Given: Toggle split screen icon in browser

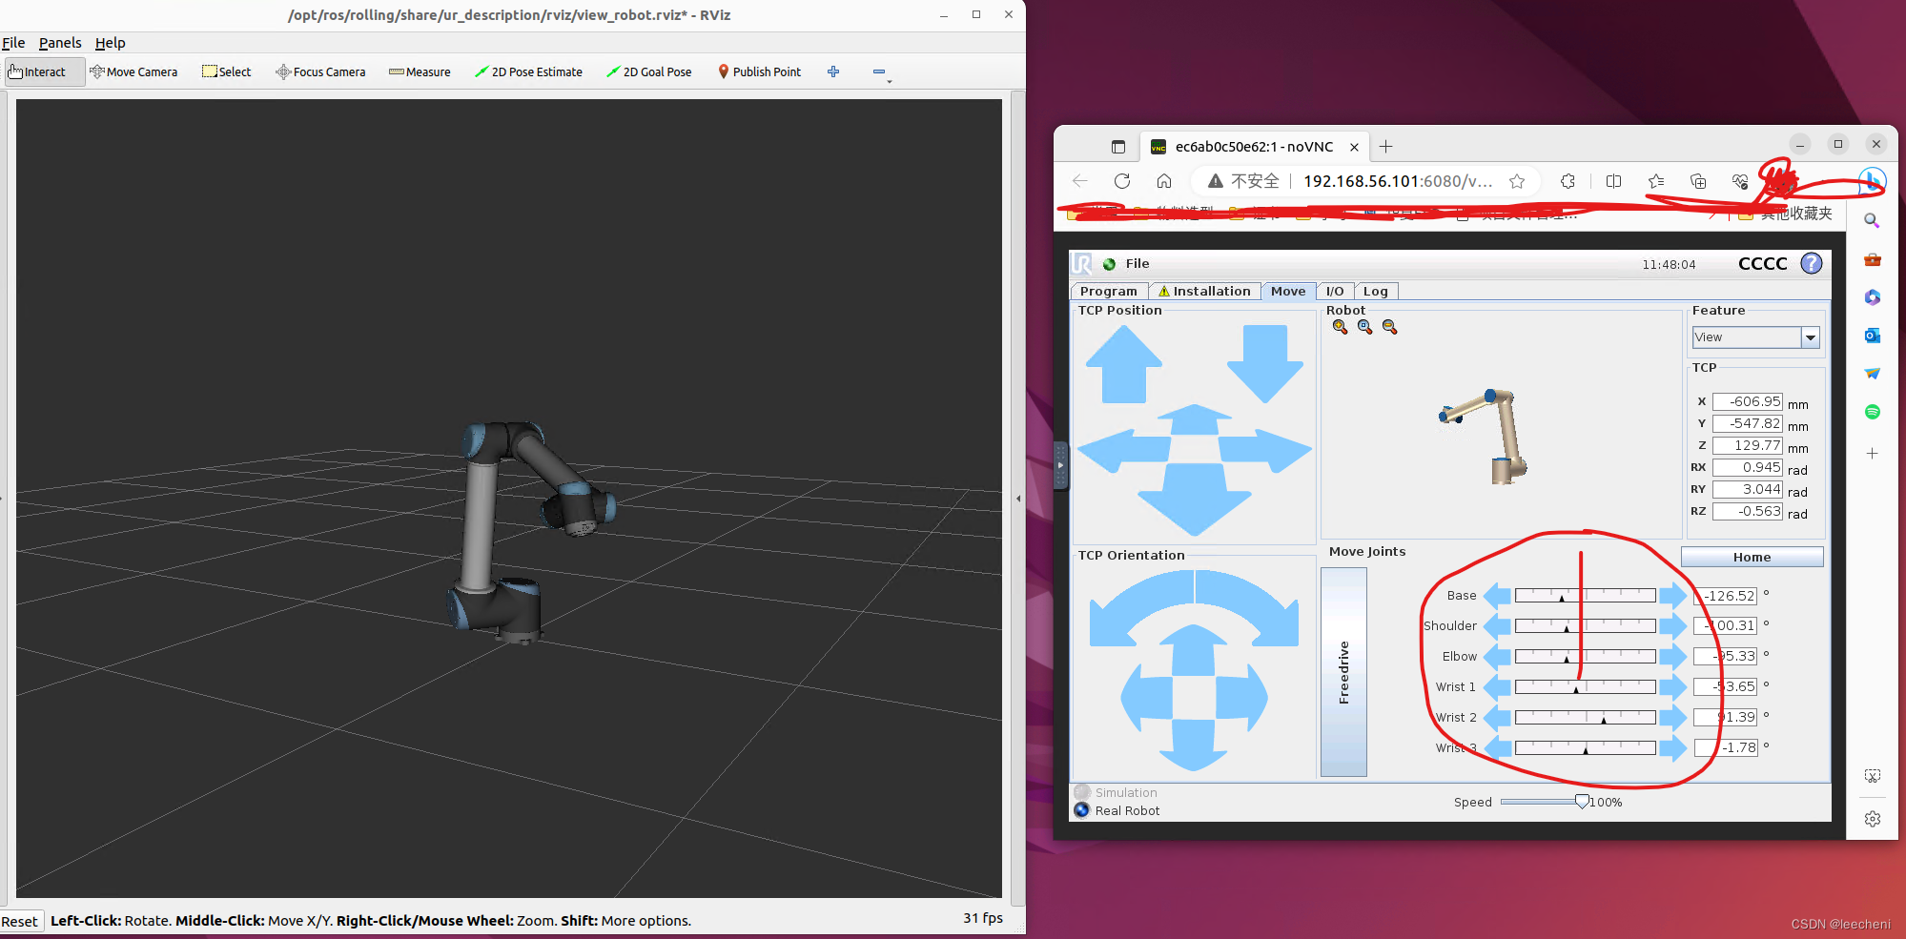Looking at the screenshot, I should (x=1613, y=181).
